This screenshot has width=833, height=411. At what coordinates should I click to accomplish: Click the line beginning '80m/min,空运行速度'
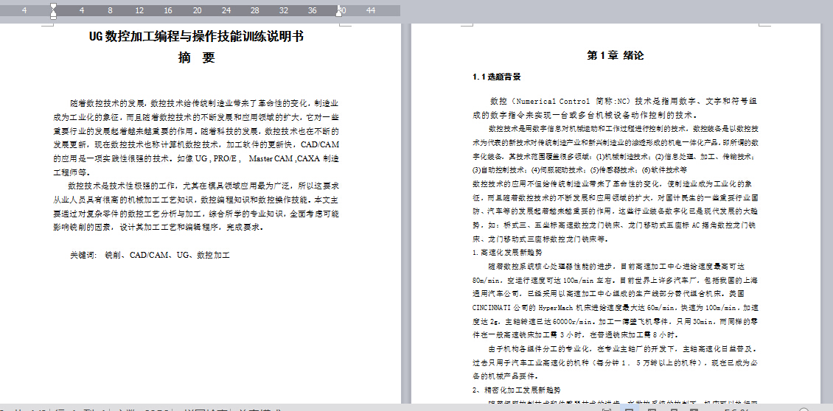pyautogui.click(x=616, y=280)
